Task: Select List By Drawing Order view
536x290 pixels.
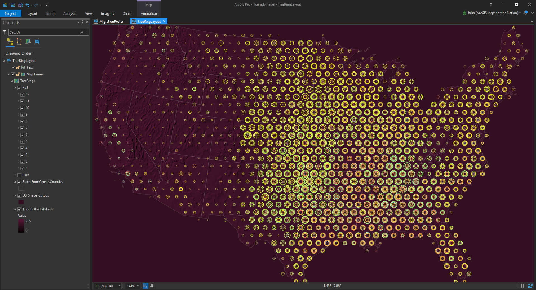Action: tap(10, 42)
